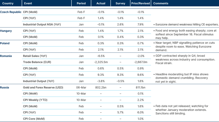Select the 2.2% prior value
Viewport: 219px width, 122px height.
pos(141,100)
